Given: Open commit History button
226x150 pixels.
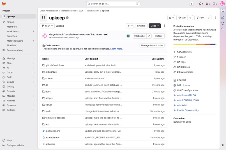Looking at the screenshot, I should (158, 36).
